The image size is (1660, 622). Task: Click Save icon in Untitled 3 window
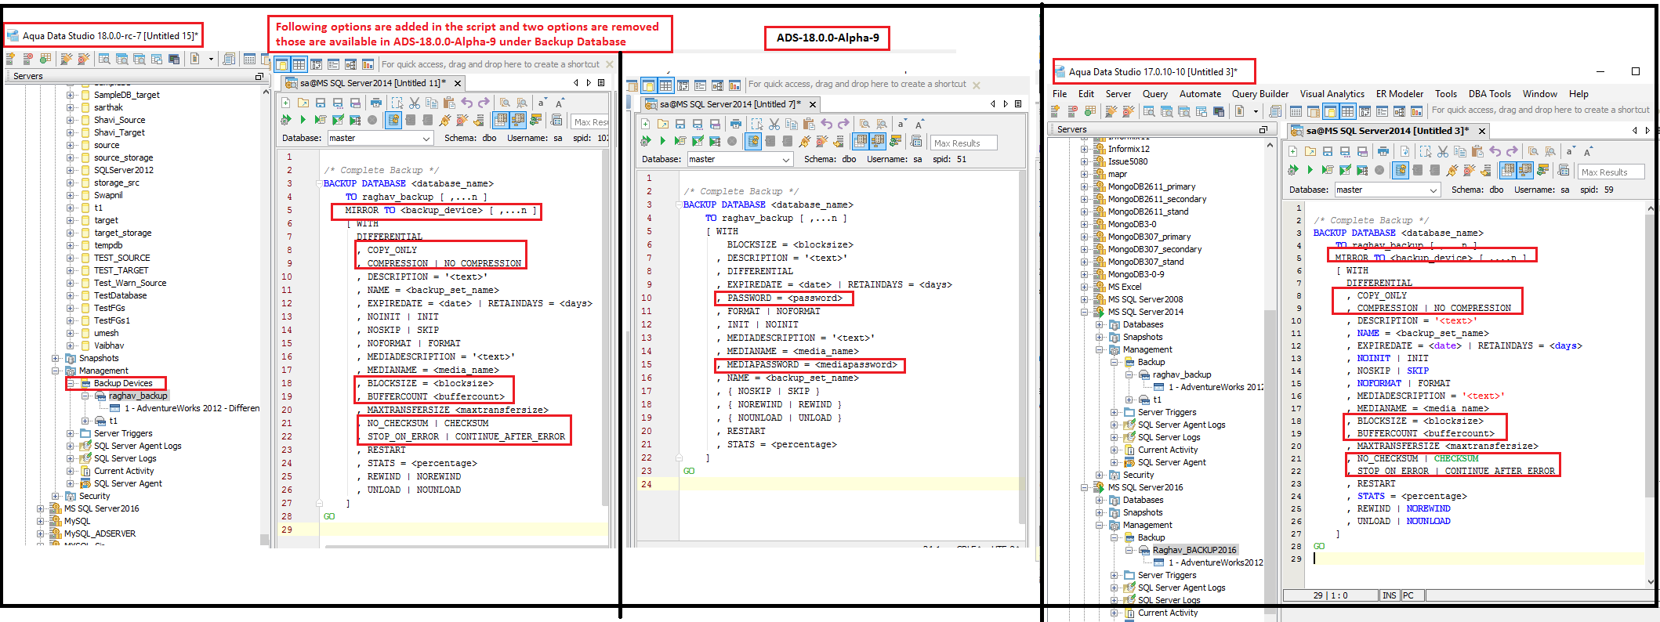pyautogui.click(x=1328, y=151)
